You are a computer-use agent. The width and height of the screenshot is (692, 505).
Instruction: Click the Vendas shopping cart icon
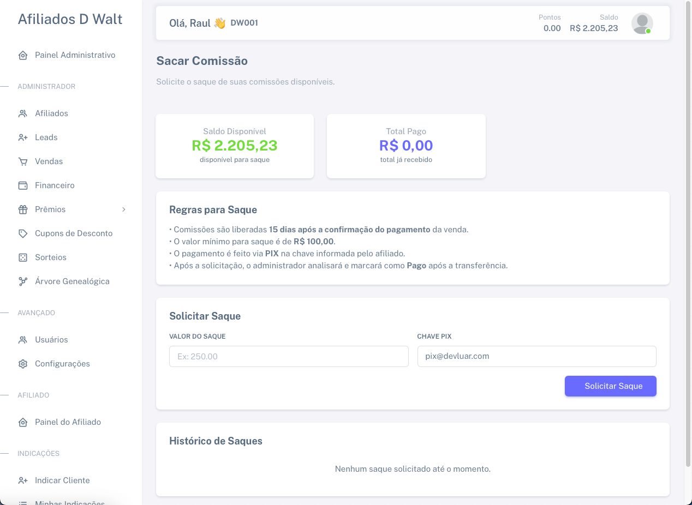click(23, 161)
